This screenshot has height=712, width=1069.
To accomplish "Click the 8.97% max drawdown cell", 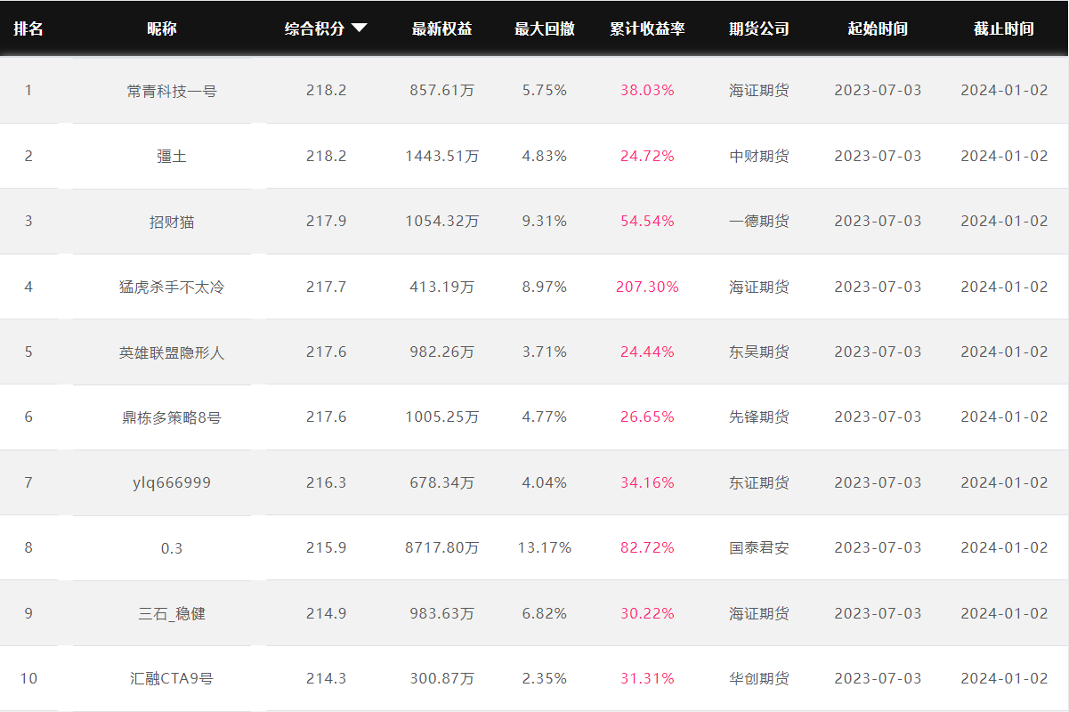I will coord(545,287).
